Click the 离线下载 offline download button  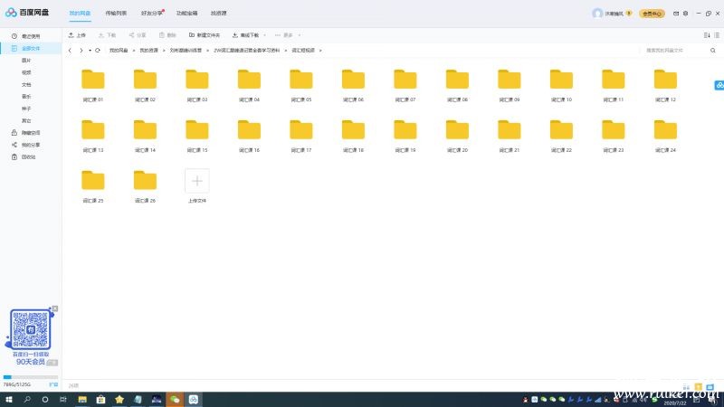point(245,35)
